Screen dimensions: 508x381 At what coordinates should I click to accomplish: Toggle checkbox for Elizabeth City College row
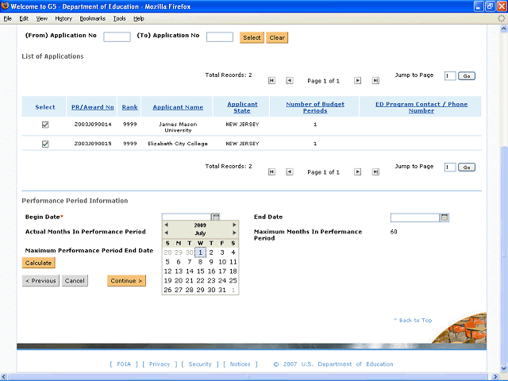click(x=45, y=144)
